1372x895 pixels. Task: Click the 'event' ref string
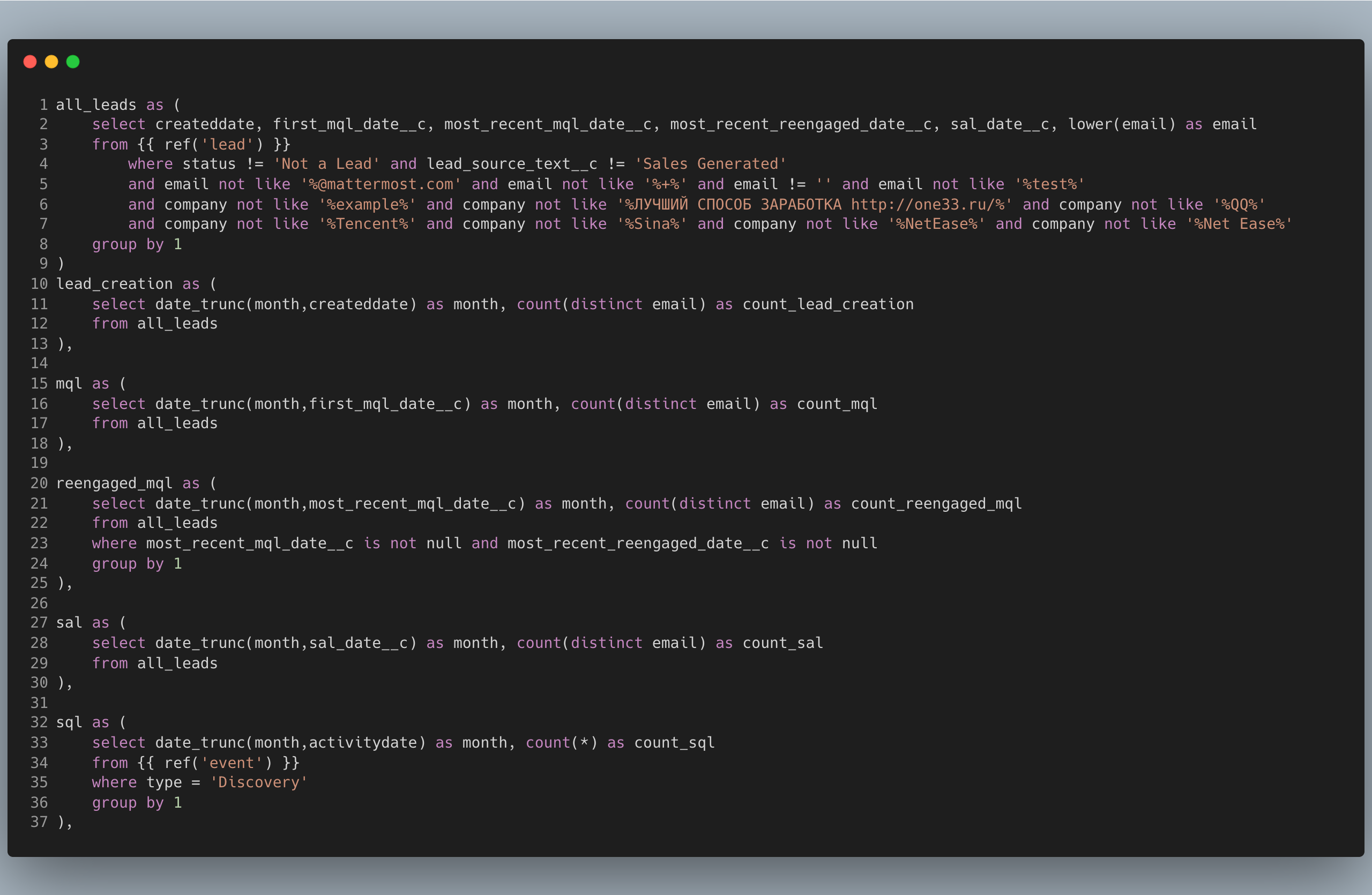point(232,763)
